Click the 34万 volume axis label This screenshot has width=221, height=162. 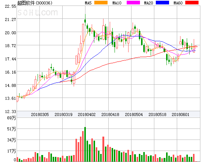tap(11, 140)
